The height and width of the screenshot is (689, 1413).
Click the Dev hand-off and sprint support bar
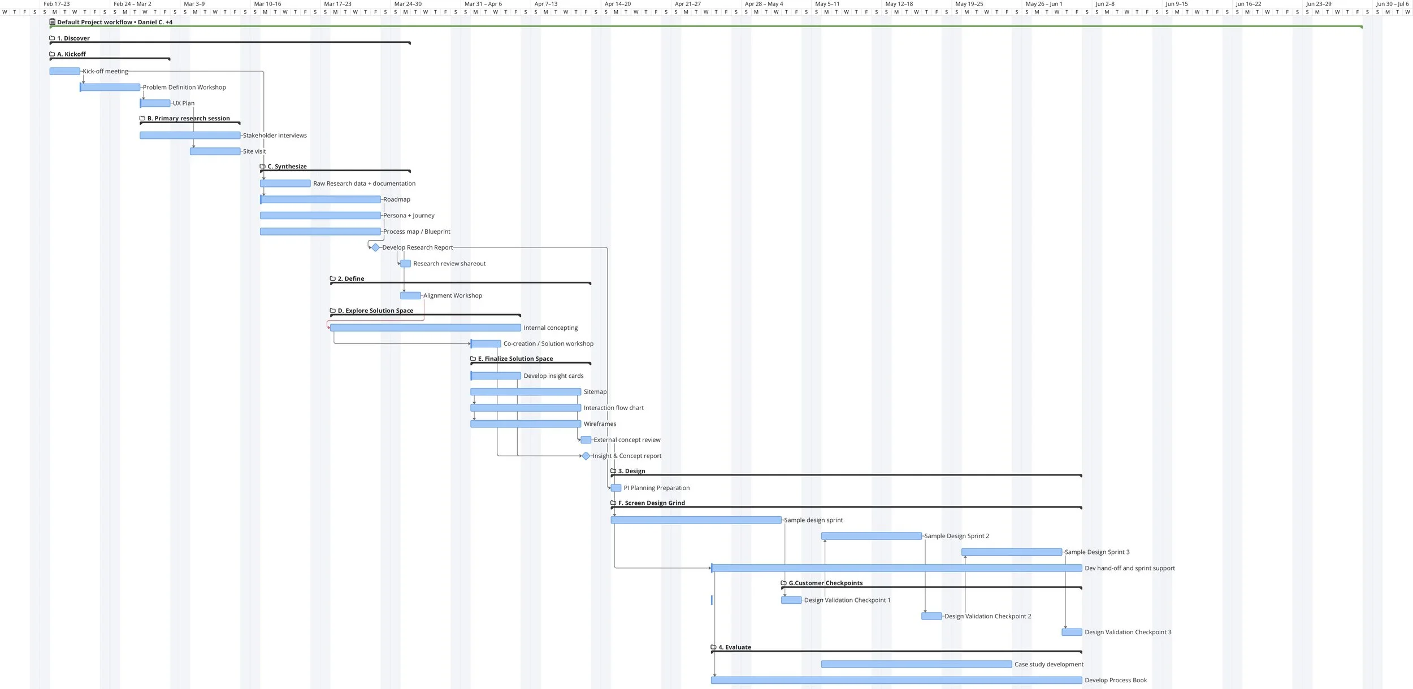[896, 568]
